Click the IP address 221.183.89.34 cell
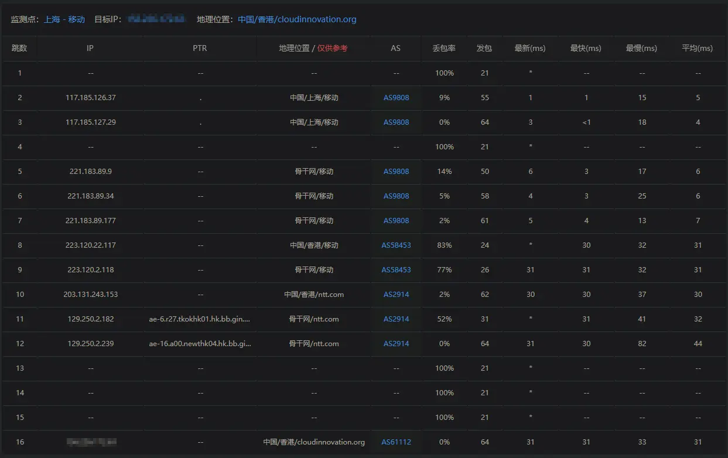This screenshot has width=728, height=458. [x=90, y=196]
